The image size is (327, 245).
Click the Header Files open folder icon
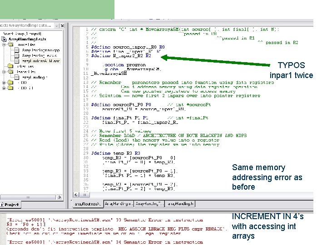[x=10, y=72]
